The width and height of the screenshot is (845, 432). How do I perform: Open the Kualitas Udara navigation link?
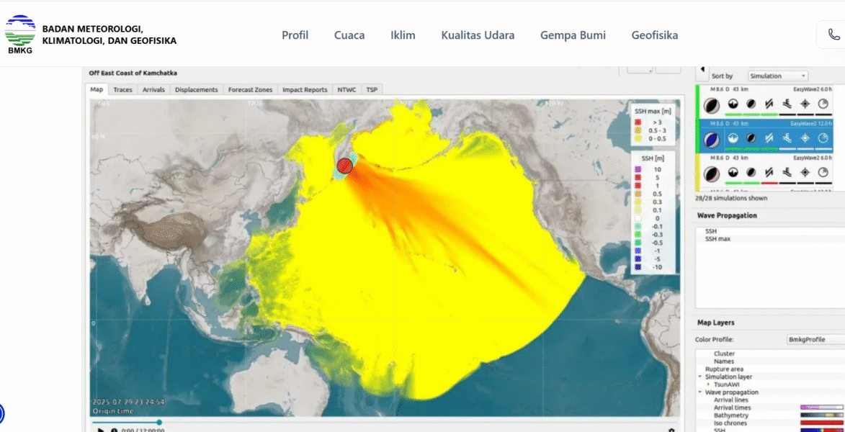[x=478, y=35]
